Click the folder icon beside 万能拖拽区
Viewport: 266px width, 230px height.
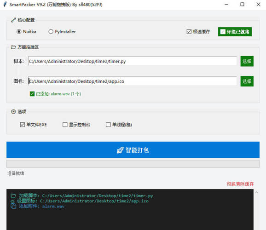[x=13, y=47]
